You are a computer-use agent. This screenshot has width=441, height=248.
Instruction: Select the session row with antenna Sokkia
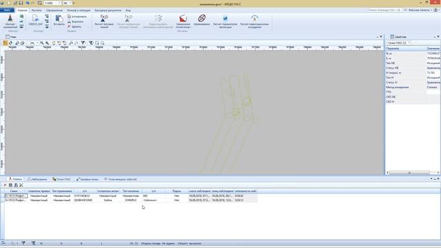131,200
